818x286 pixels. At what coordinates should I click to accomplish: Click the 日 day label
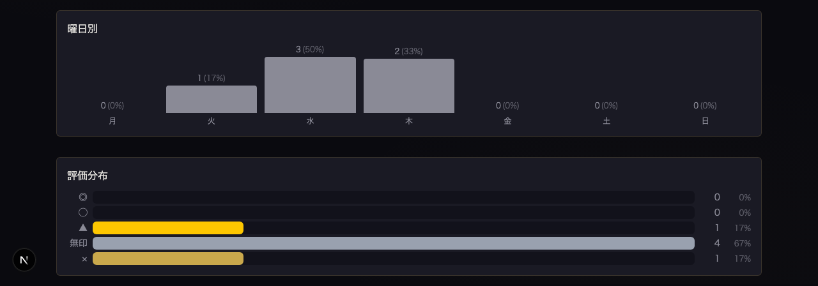coord(705,121)
